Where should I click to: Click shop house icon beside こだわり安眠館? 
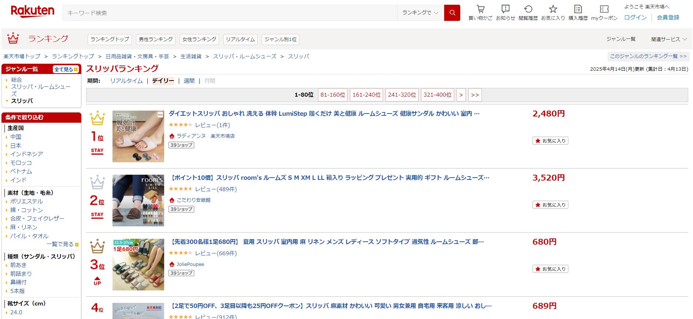pyautogui.click(x=172, y=200)
